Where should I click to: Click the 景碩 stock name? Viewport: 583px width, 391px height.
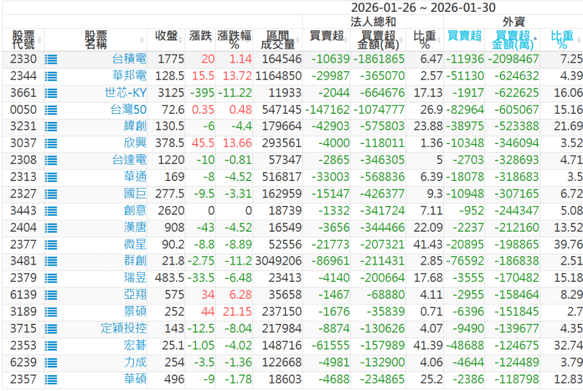coord(135,312)
